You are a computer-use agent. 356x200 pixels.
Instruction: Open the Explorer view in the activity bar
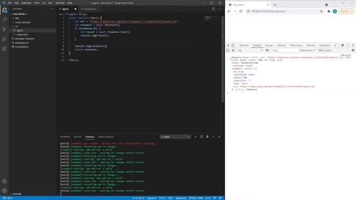pos(4,10)
